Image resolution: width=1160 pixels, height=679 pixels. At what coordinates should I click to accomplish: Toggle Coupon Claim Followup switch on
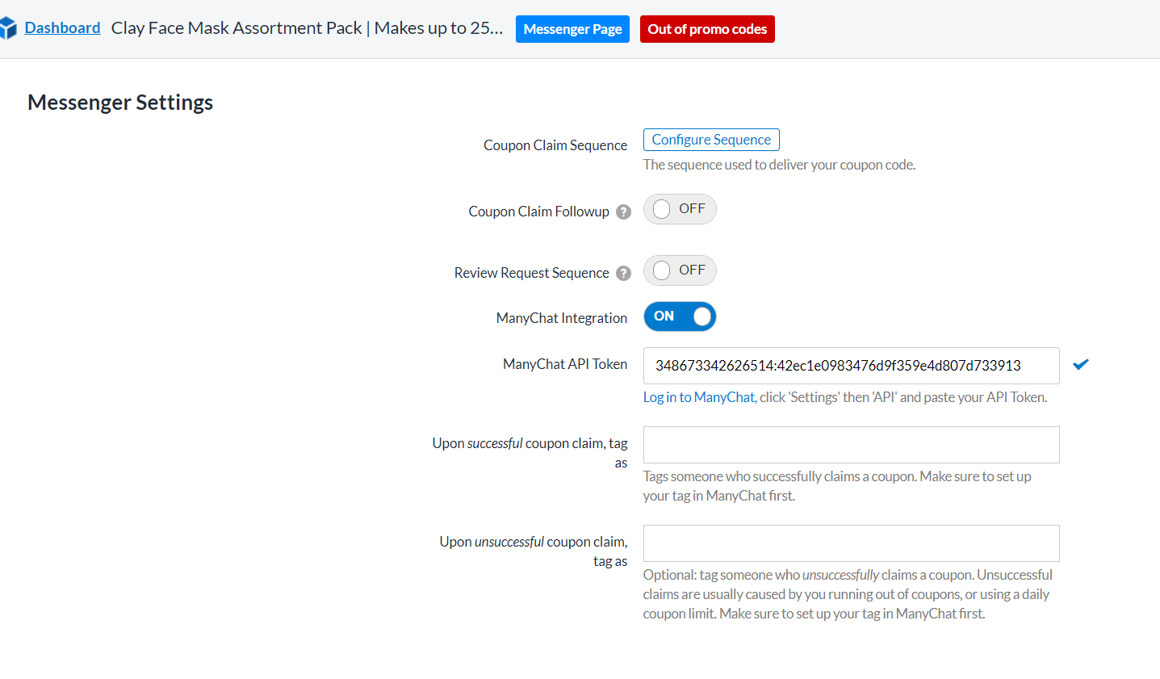680,209
